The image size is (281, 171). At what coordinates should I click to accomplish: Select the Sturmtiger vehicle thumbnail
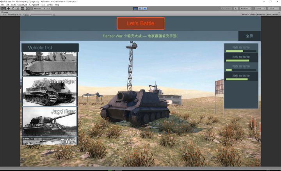point(50,91)
